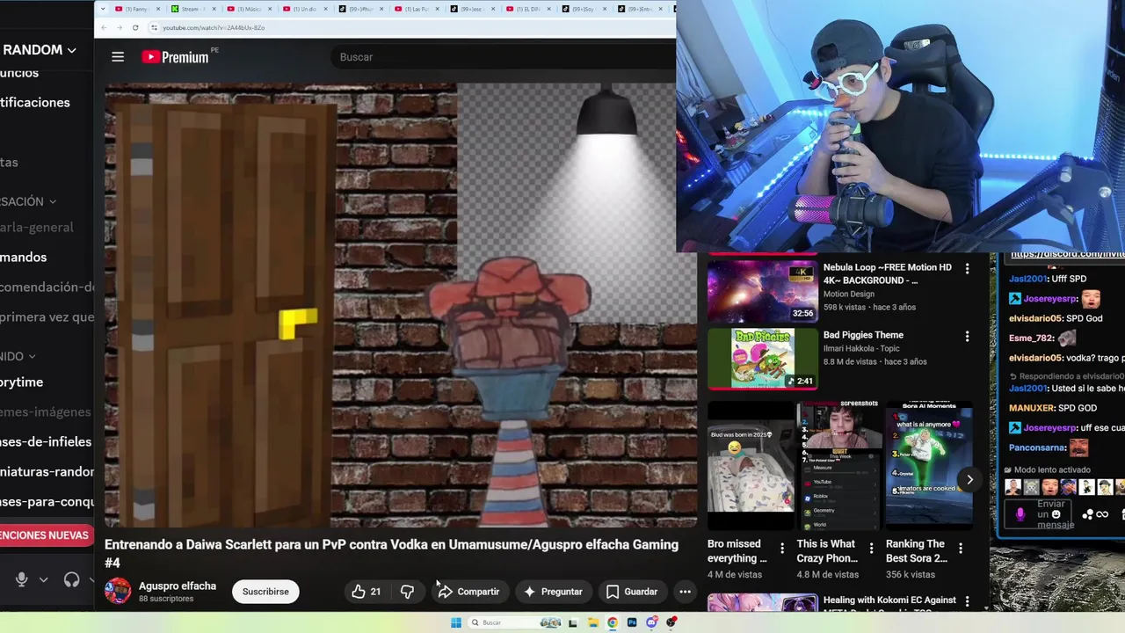Image resolution: width=1125 pixels, height=633 pixels.
Task: Open Photoshop from the taskbar
Action: click(632, 622)
